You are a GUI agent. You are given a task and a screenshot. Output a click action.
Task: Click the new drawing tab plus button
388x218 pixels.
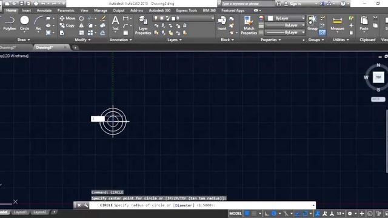click(x=75, y=47)
